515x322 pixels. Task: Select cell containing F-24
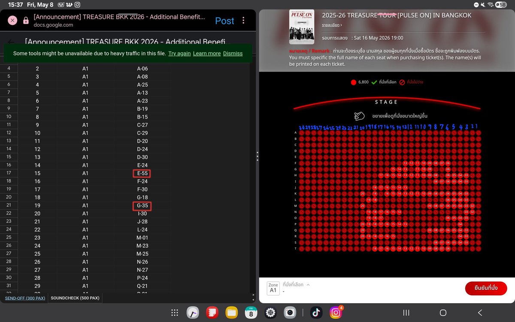(x=142, y=181)
